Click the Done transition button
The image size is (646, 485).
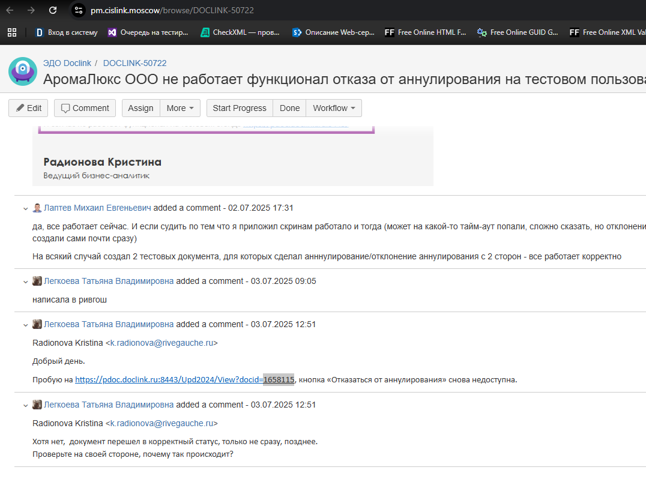click(289, 108)
